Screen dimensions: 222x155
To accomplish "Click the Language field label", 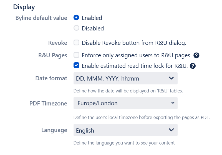I will [54, 130].
